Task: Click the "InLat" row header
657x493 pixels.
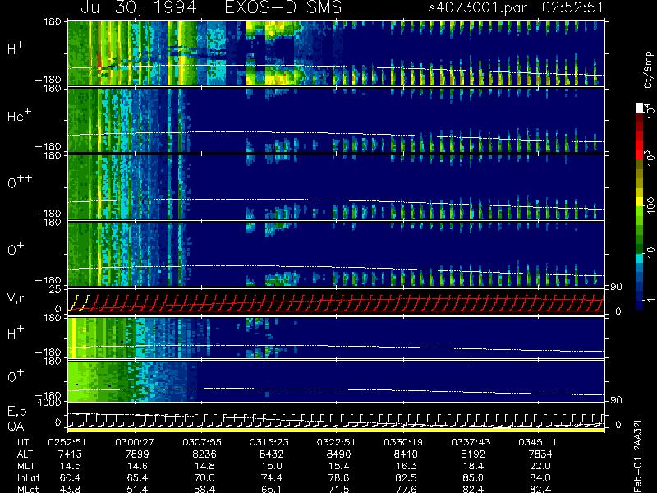Action: pyautogui.click(x=29, y=477)
